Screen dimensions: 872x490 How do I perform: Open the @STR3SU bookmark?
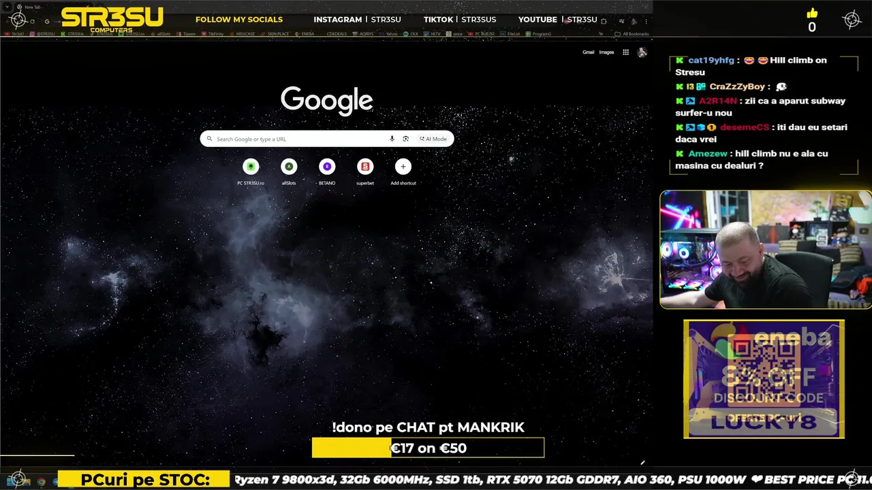[42, 34]
